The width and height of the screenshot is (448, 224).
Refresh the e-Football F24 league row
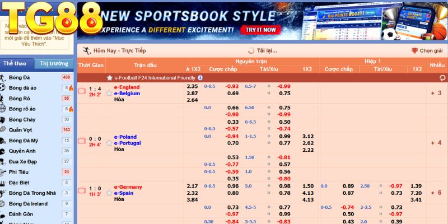442,78
